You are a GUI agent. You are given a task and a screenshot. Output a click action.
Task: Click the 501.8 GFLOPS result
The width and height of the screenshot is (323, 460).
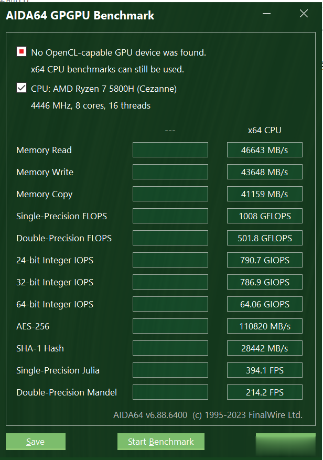pyautogui.click(x=265, y=238)
